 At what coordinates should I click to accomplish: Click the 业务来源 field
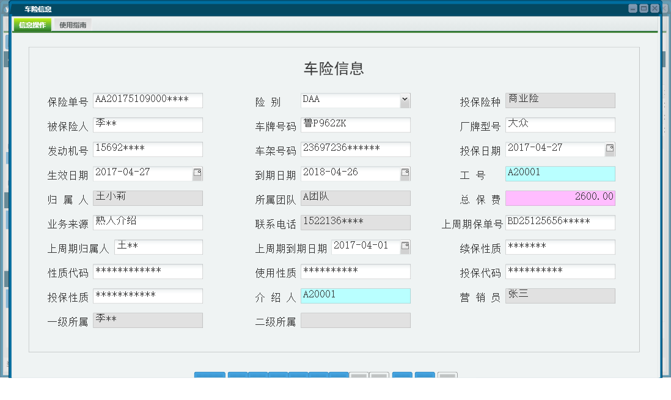pos(148,222)
